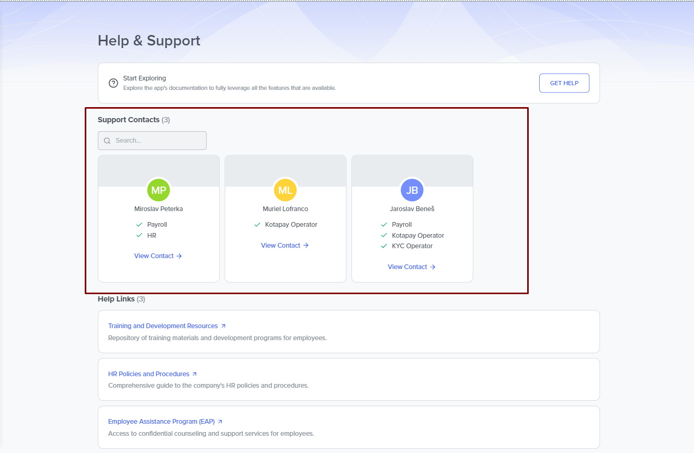The width and height of the screenshot is (694, 453).
Task: Open Training and Development Resources link
Action: click(x=163, y=326)
